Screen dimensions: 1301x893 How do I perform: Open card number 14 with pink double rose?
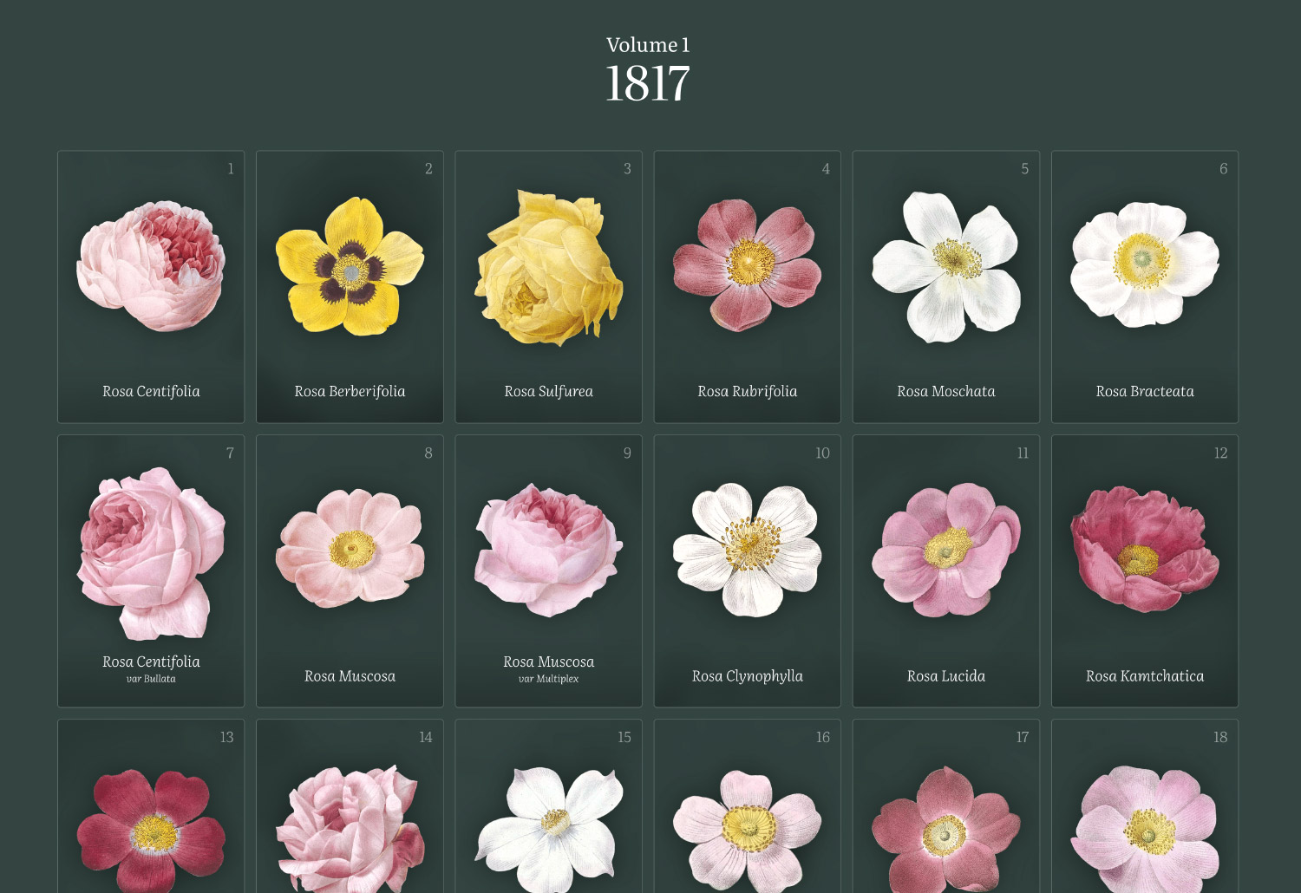350,806
